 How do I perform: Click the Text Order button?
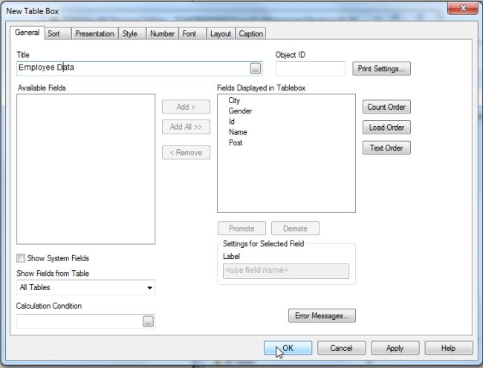[x=386, y=148]
